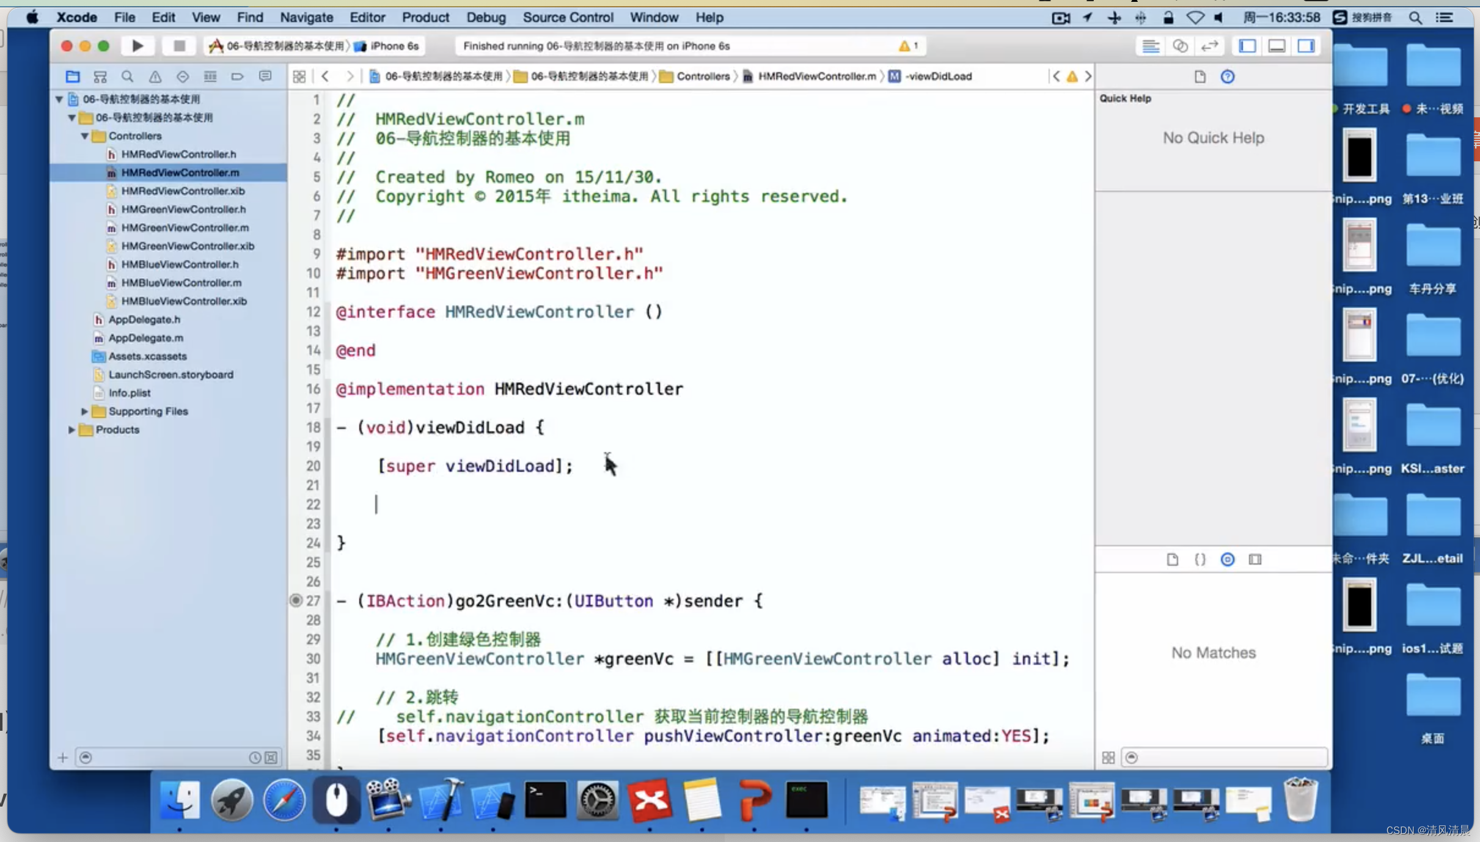This screenshot has height=842, width=1480.
Task: Go back in editor history
Action: pyautogui.click(x=325, y=76)
